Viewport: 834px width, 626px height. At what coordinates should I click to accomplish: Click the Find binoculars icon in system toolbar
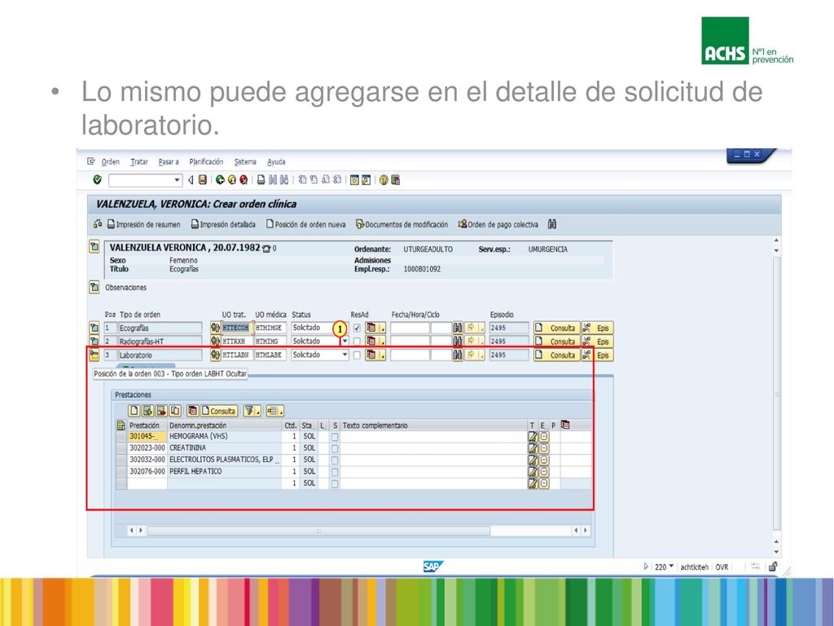tap(272, 180)
